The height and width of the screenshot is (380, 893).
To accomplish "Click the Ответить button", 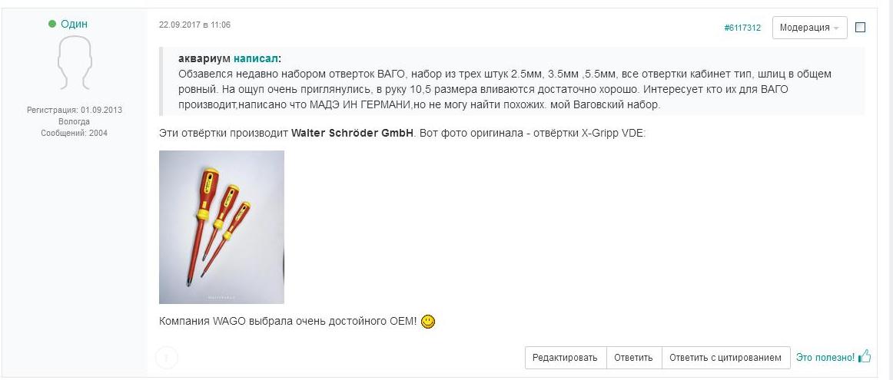I will coord(633,358).
